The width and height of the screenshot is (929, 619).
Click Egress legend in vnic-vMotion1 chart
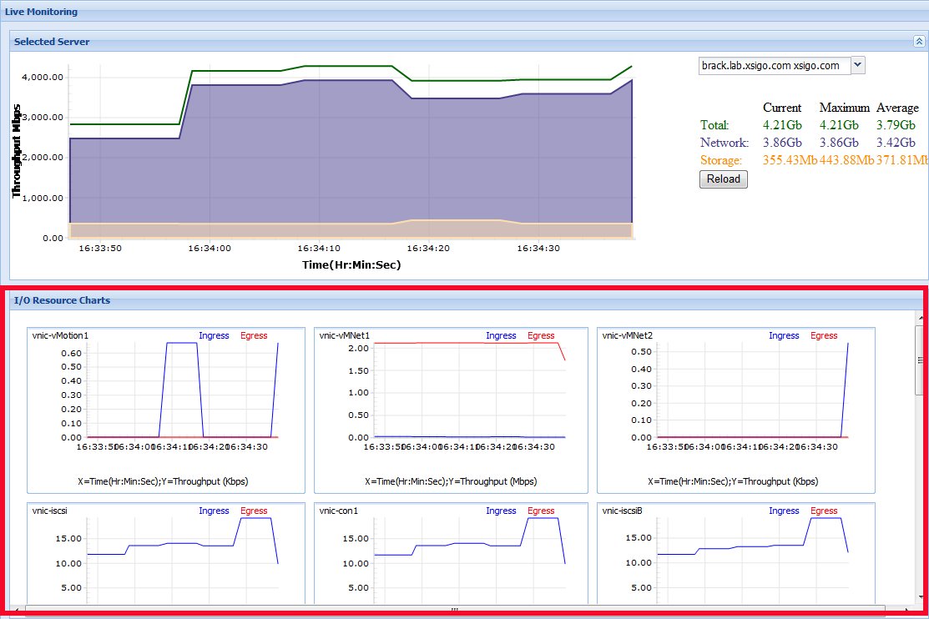point(254,335)
